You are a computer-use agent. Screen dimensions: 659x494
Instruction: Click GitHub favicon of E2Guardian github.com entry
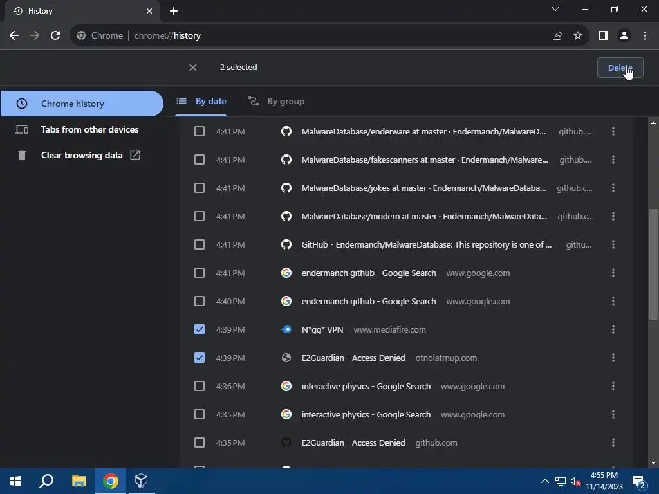pos(286,443)
